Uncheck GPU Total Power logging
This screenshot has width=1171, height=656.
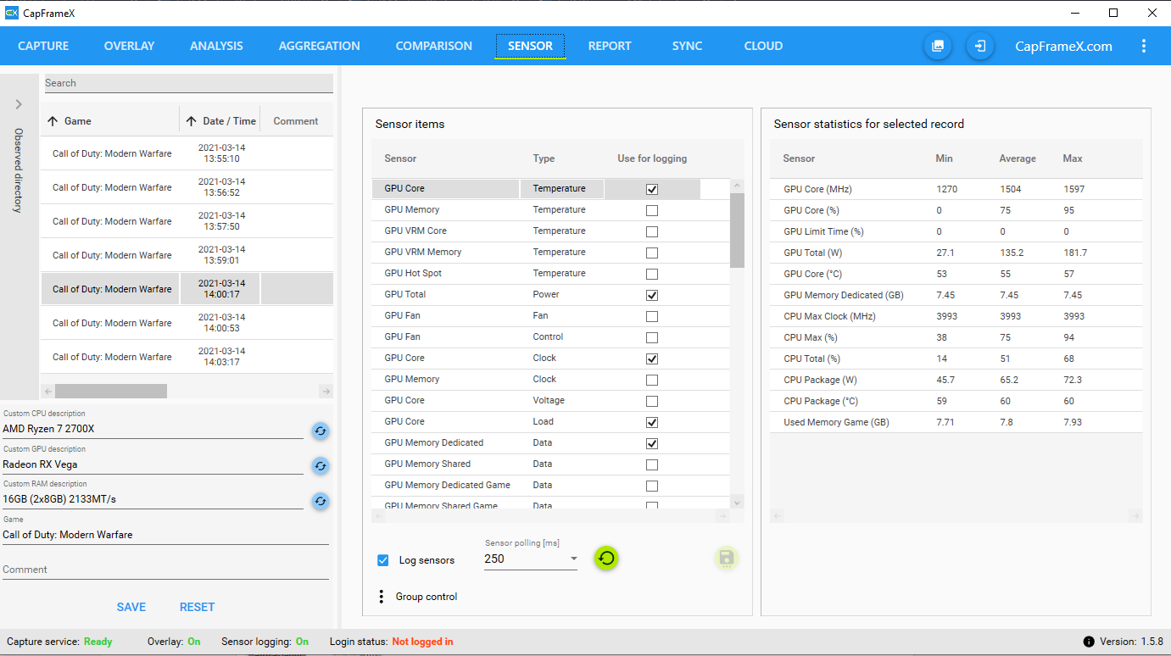[652, 295]
